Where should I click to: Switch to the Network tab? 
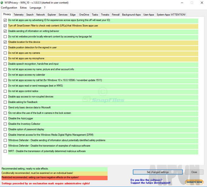click(x=41, y=15)
